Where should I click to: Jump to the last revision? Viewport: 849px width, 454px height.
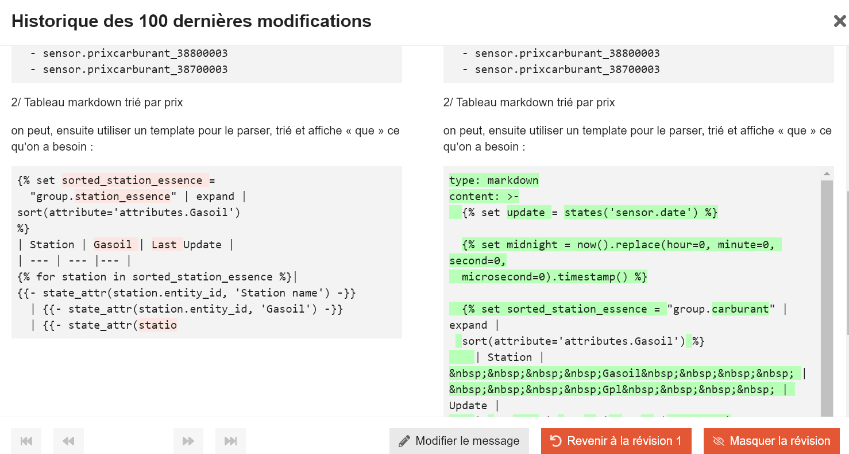230,441
